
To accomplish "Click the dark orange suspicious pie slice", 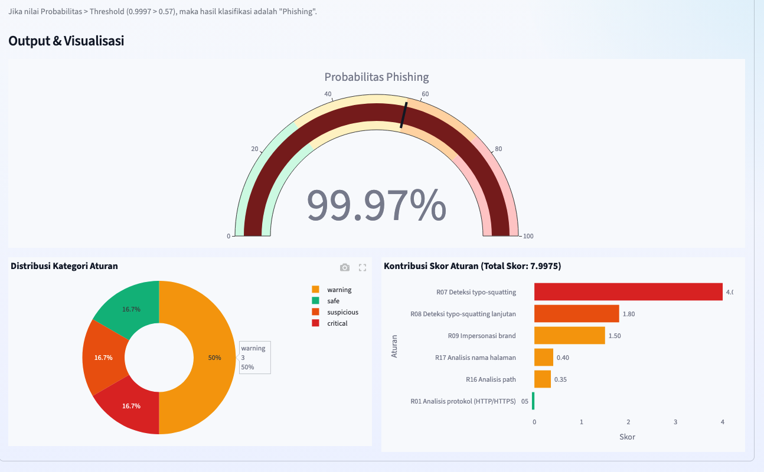I will 104,358.
